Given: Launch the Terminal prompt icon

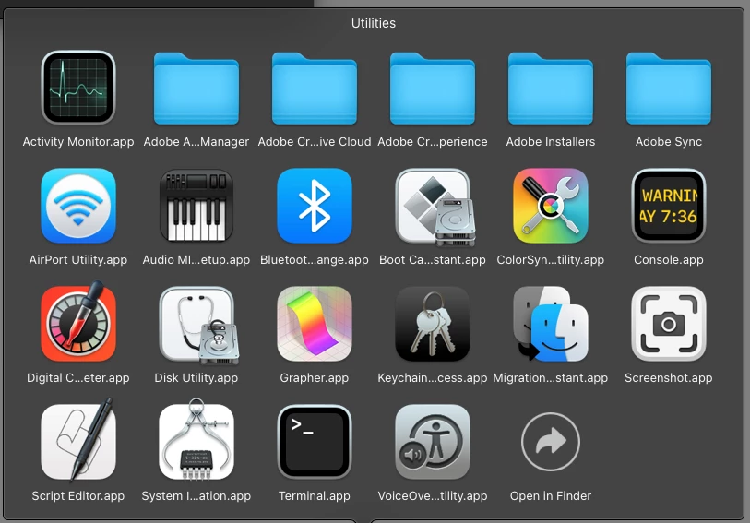Looking at the screenshot, I should click(x=315, y=442).
